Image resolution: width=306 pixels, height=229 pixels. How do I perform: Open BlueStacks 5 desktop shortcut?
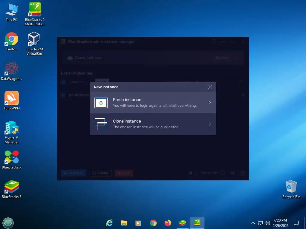(x=12, y=189)
